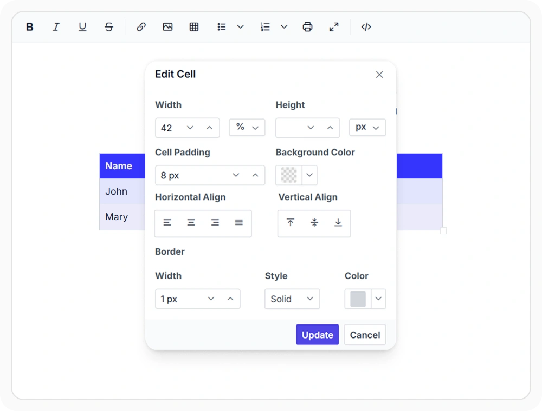Click the Cancel button

tap(365, 334)
